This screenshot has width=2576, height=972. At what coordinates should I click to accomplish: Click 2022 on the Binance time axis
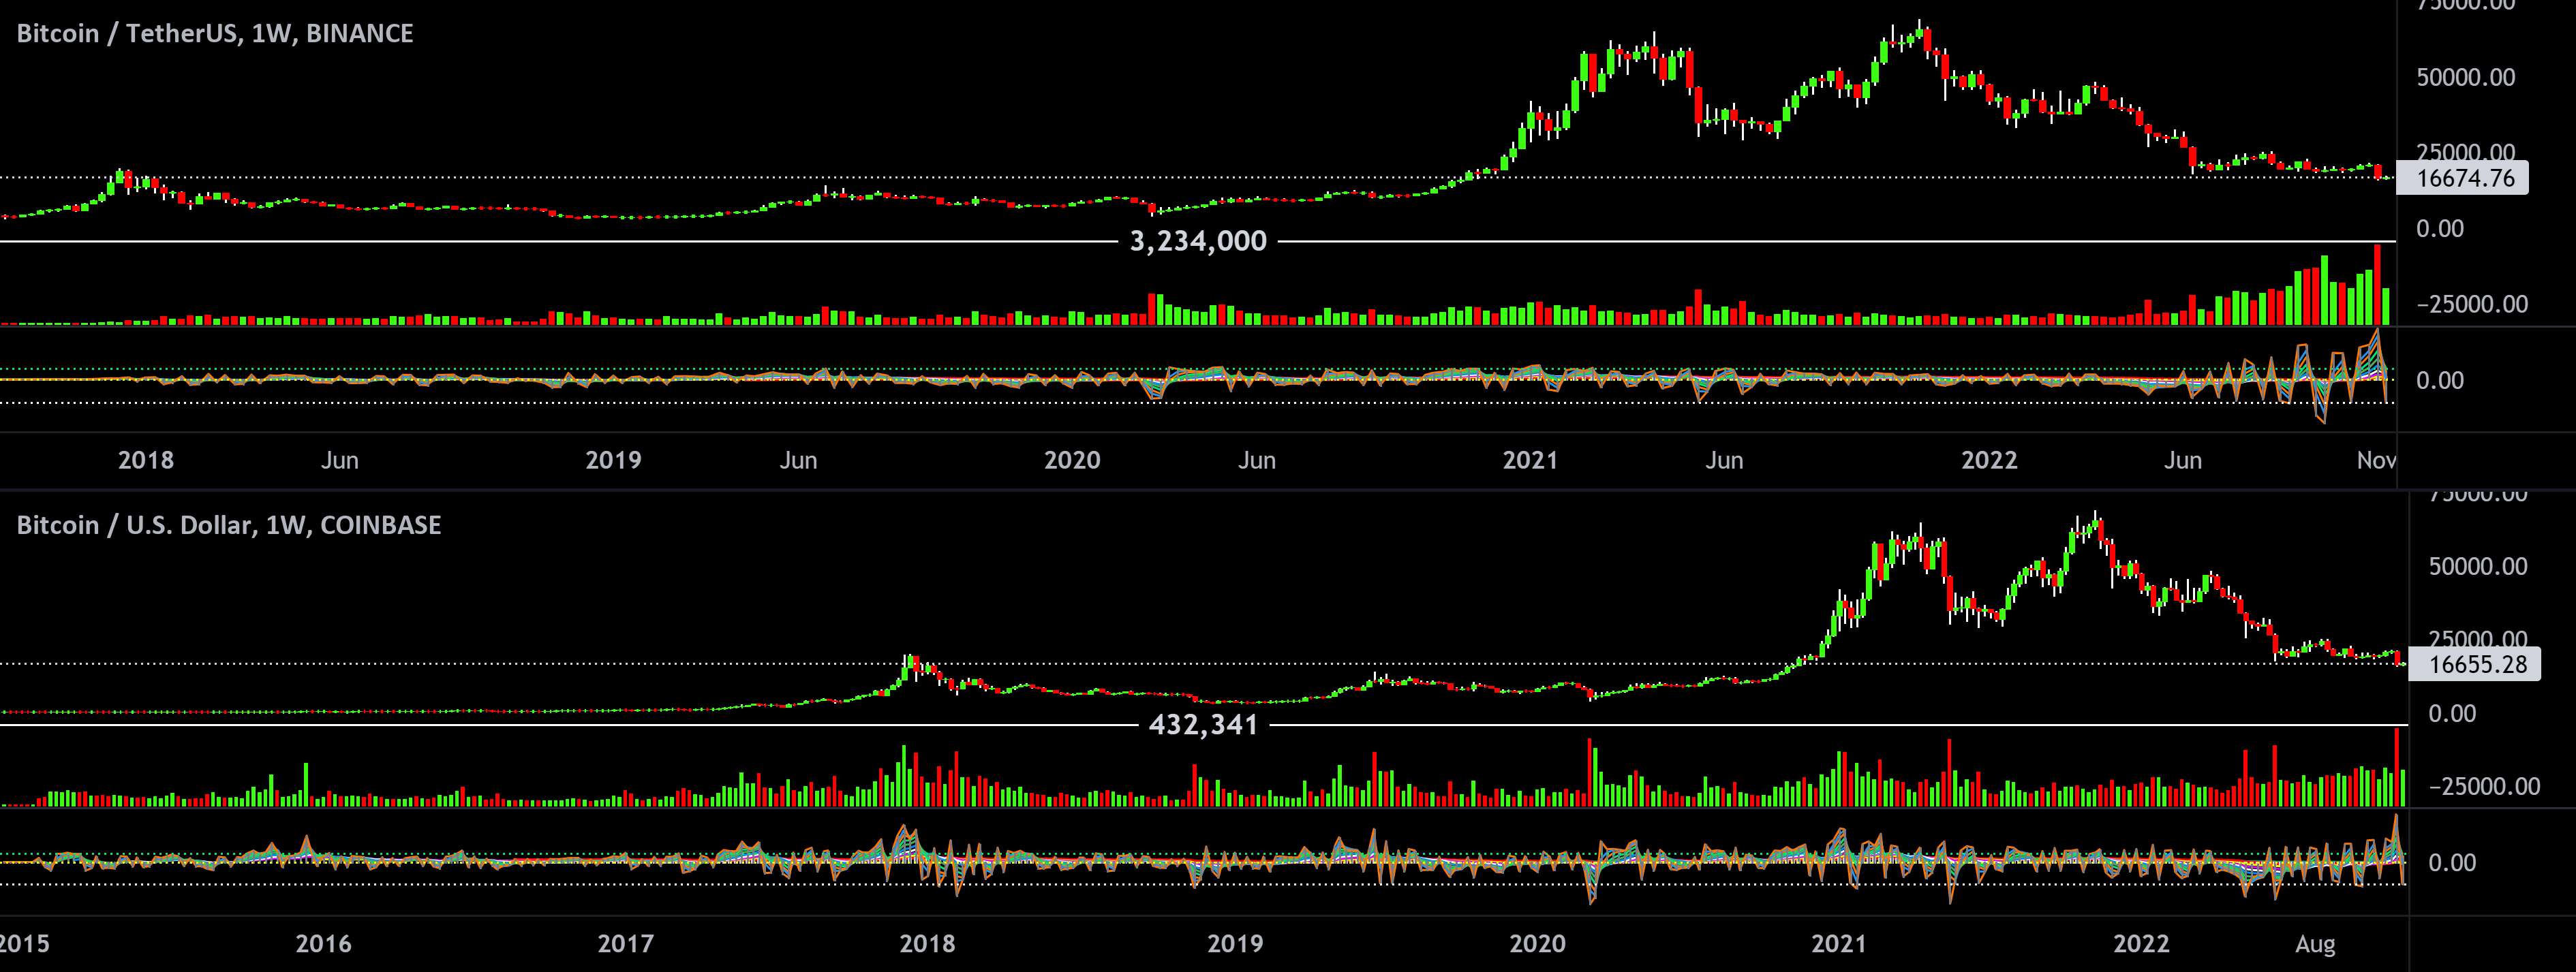pyautogui.click(x=1989, y=461)
